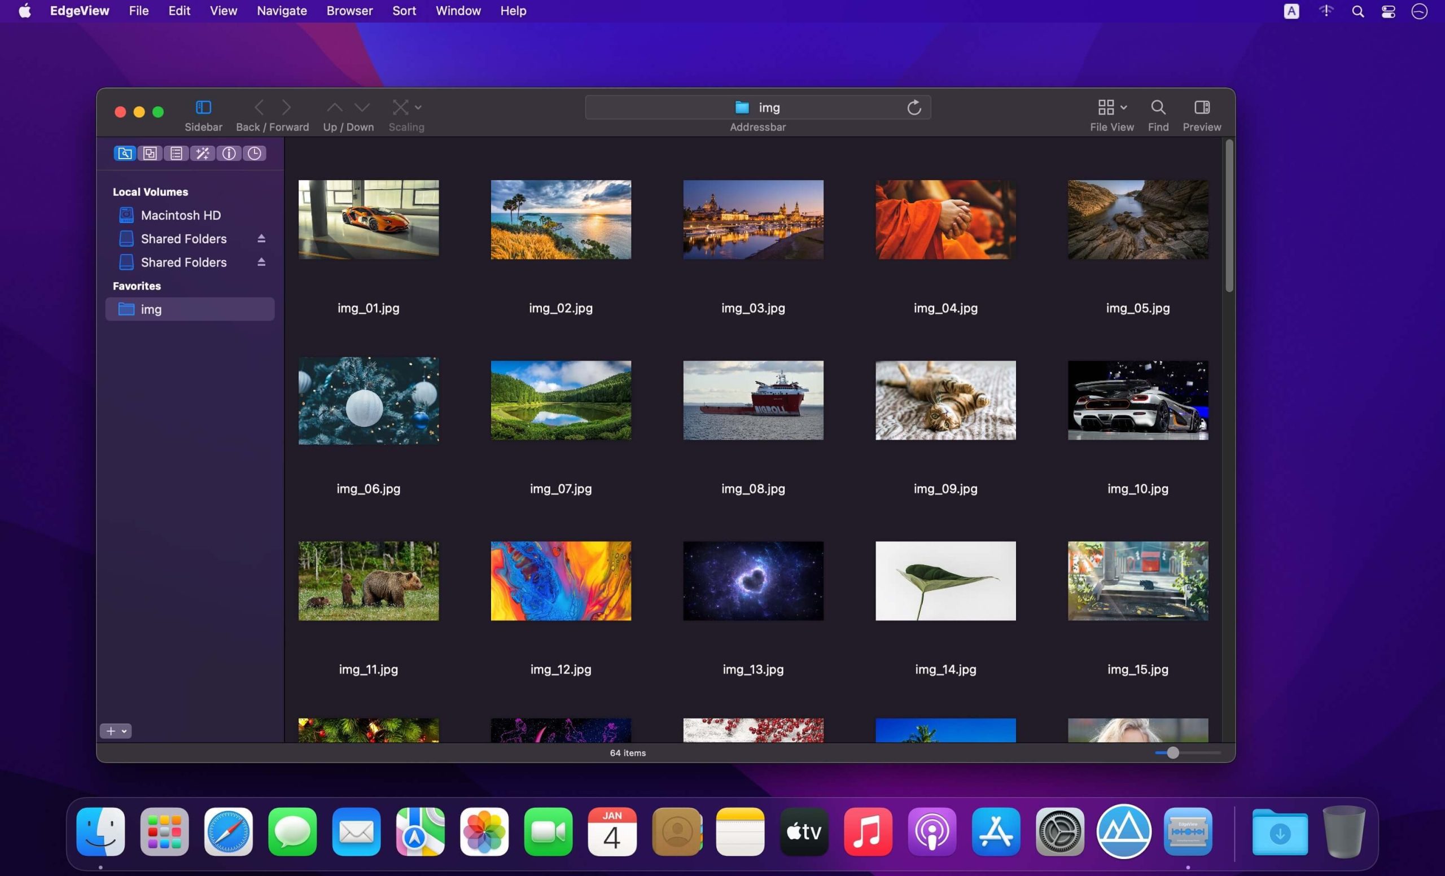1445x876 pixels.
Task: Show recent history via the clock icon
Action: [x=254, y=153]
